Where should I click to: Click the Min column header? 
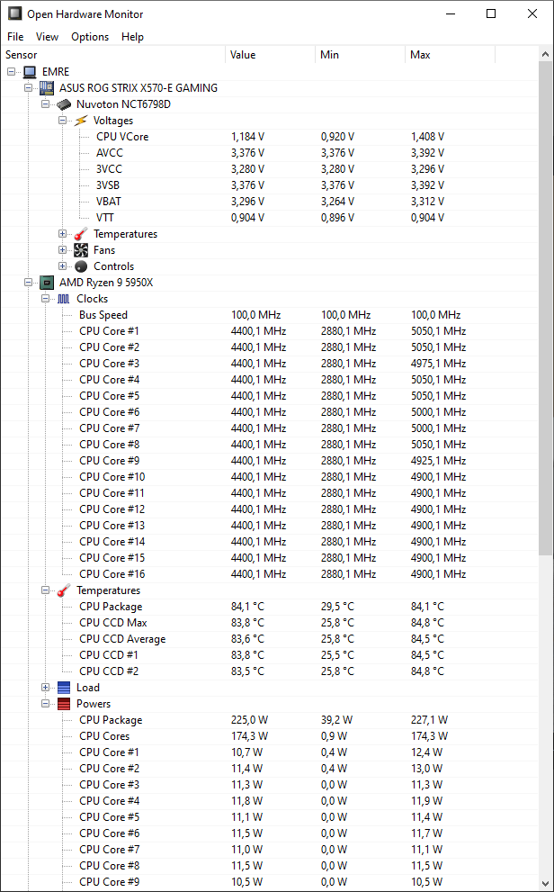pyautogui.click(x=361, y=55)
